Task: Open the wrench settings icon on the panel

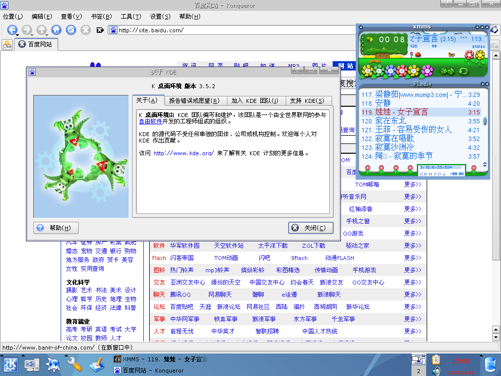Action: [x=74, y=364]
